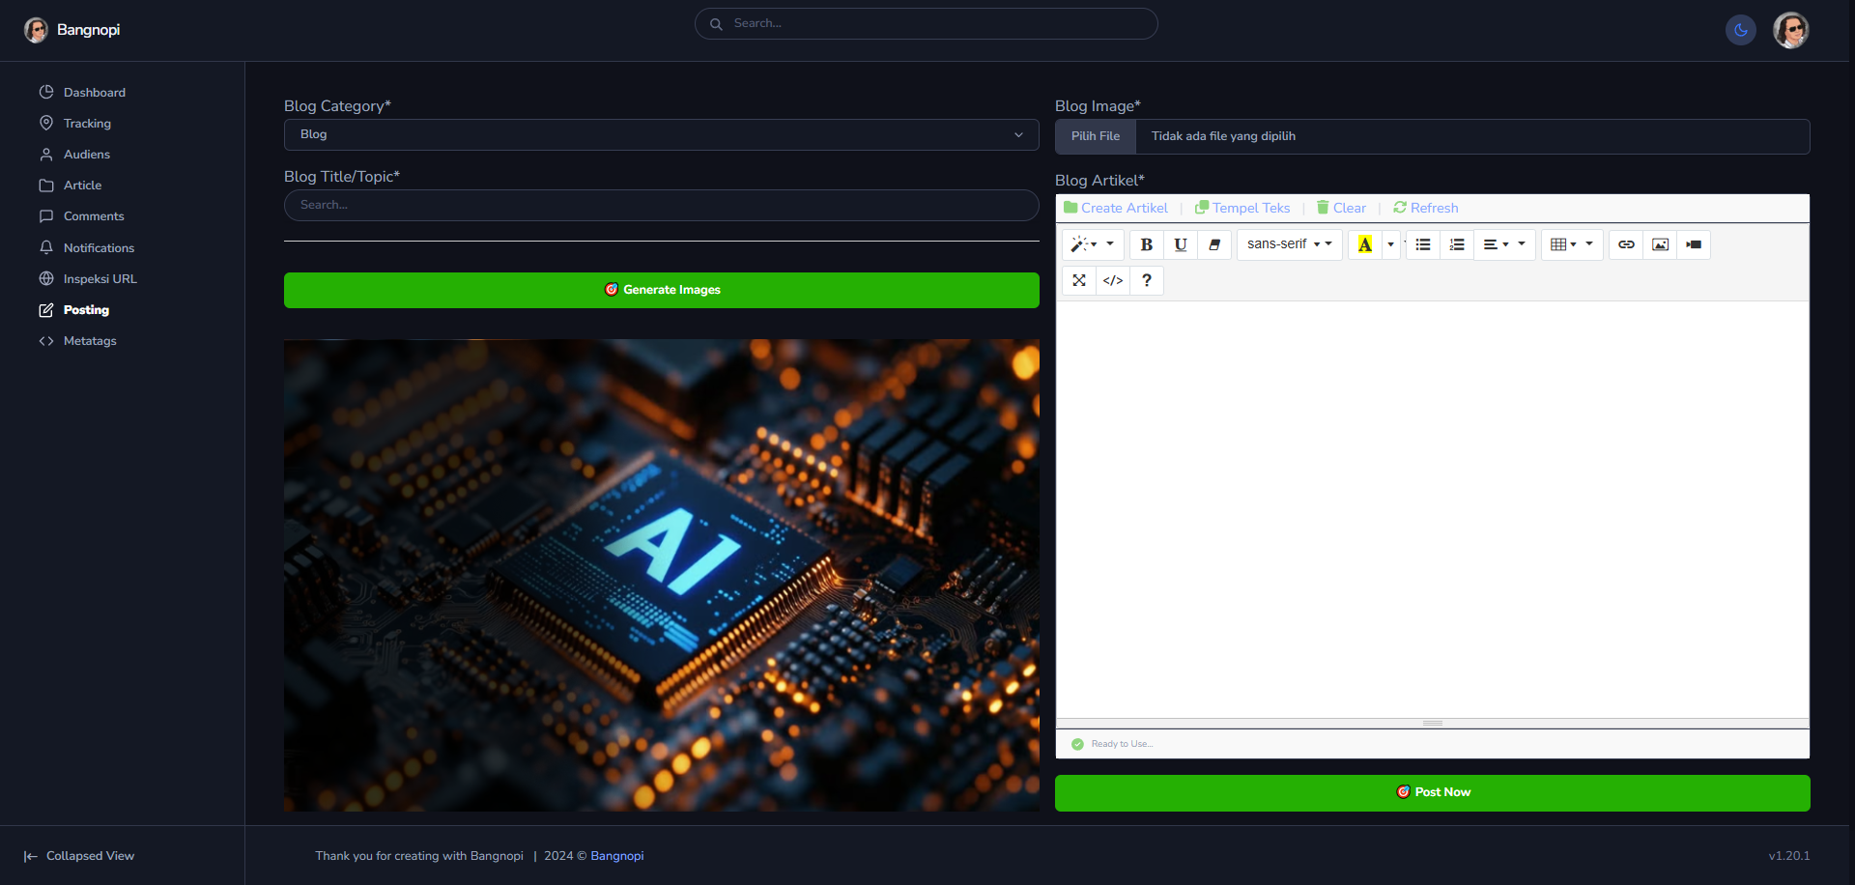Click the Generate Images button
This screenshot has width=1855, height=885.
coord(661,290)
